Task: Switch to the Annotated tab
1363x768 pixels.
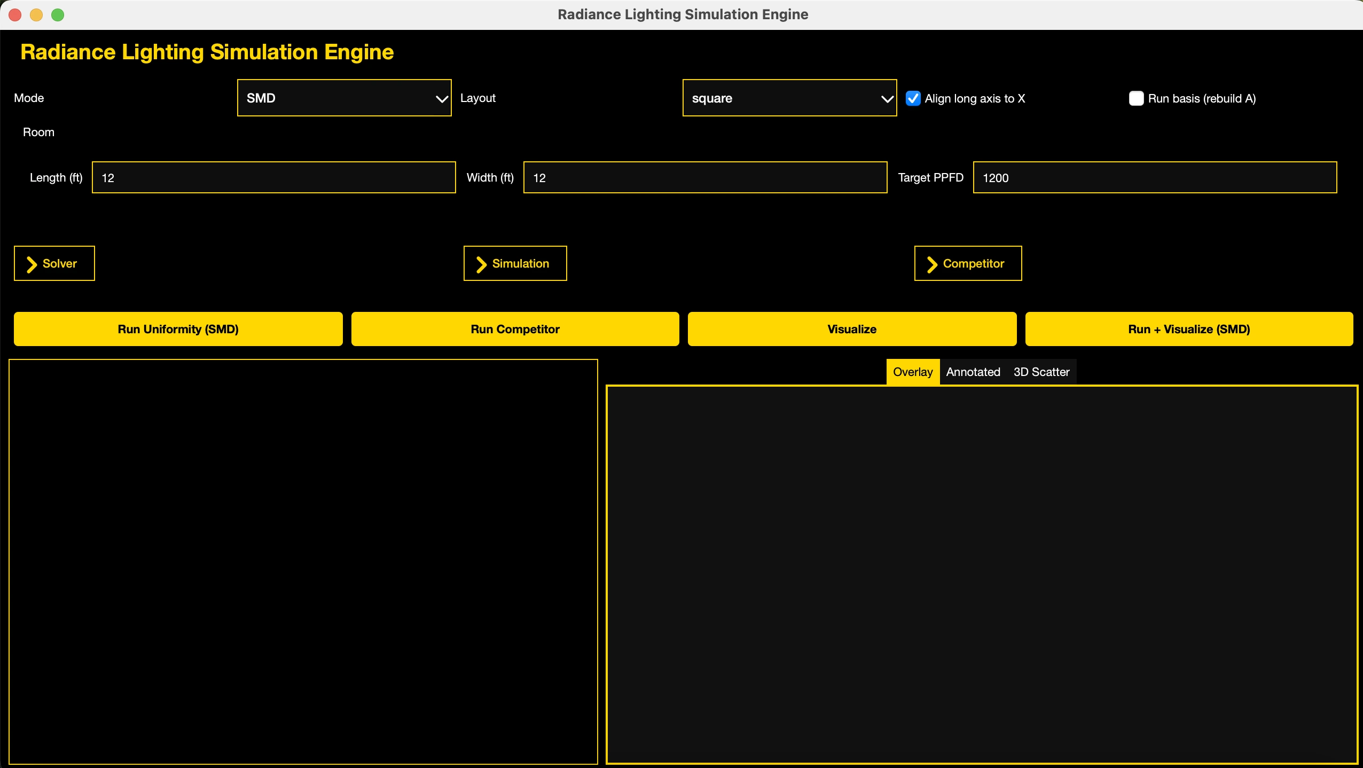Action: pos(972,372)
